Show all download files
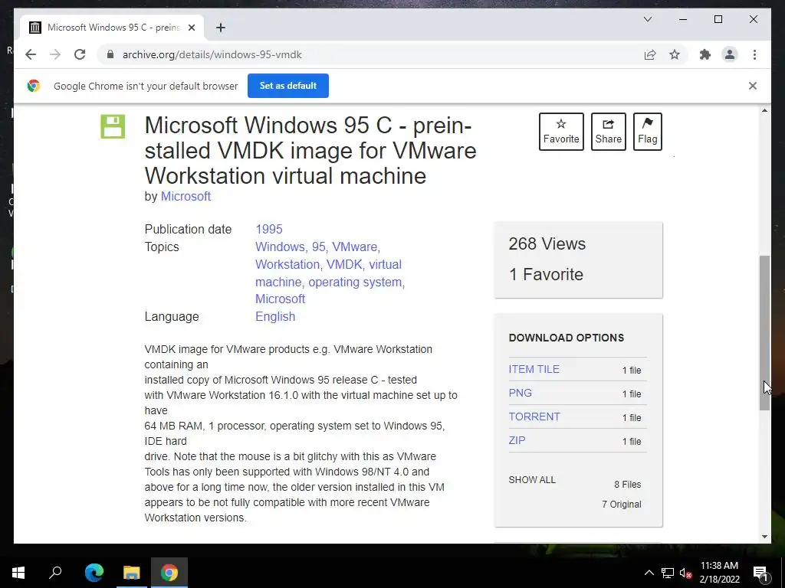 tap(532, 480)
